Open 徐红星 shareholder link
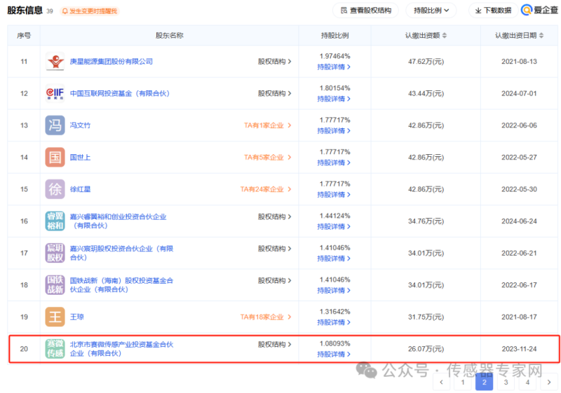The height and width of the screenshot is (393, 561). pos(80,189)
